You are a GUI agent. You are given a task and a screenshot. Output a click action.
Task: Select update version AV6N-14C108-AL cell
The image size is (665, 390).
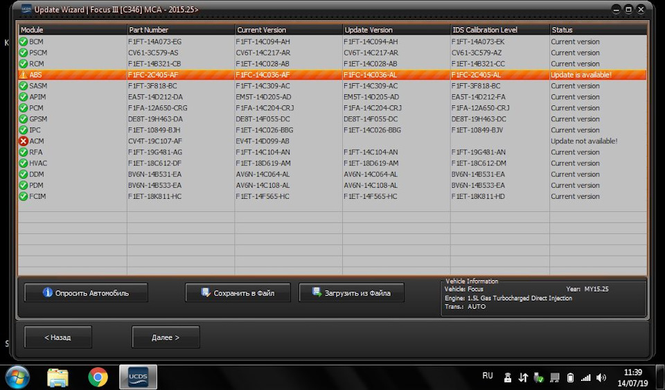pyautogui.click(x=370, y=185)
